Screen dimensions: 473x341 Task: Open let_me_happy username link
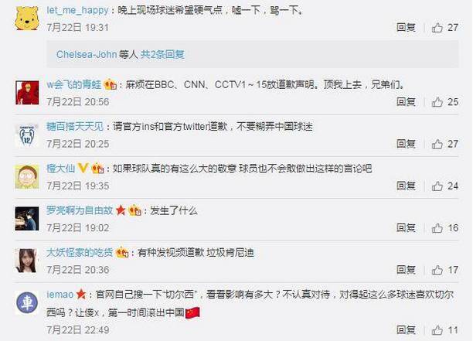pyautogui.click(x=77, y=10)
